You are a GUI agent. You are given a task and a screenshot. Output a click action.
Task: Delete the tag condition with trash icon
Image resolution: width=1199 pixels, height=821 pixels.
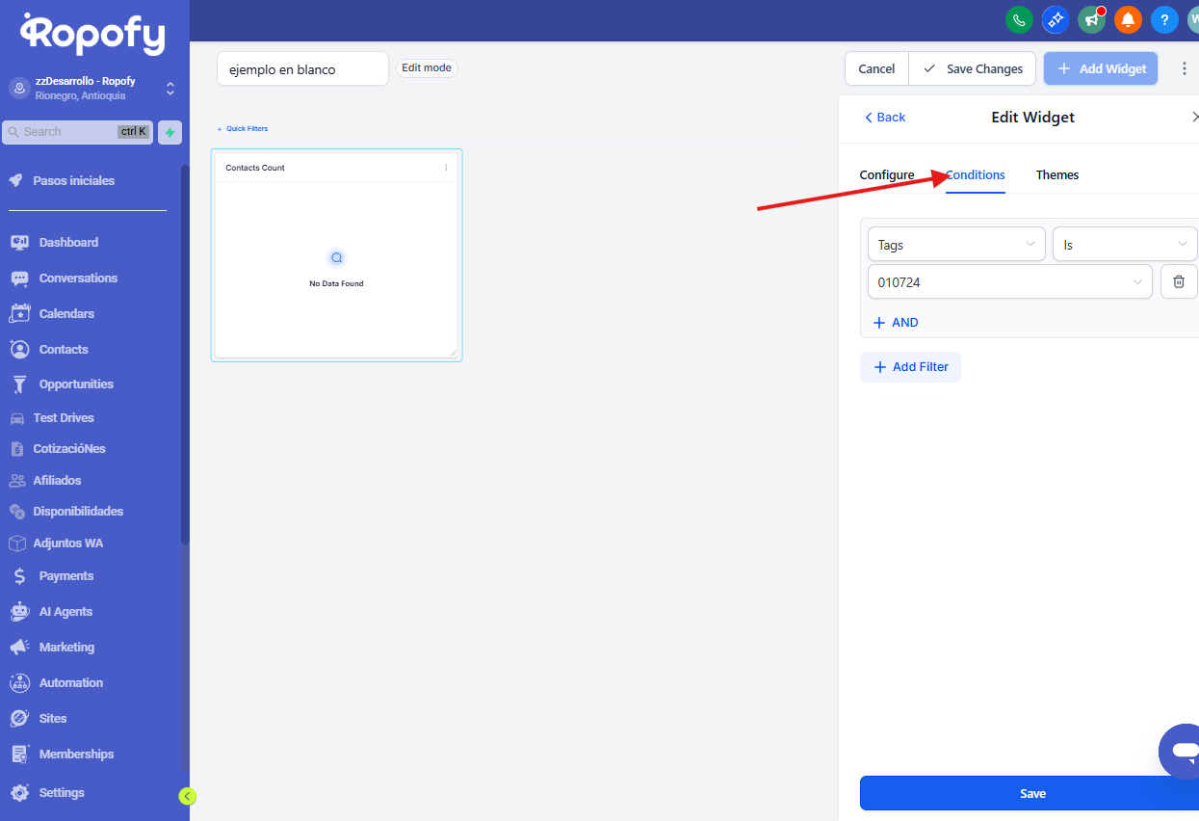(1179, 282)
